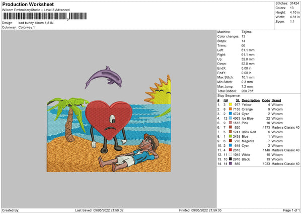Click design name 'bad bunny album 4,8 IN'
Viewport: 302px width, 214px height.
tap(36, 23)
